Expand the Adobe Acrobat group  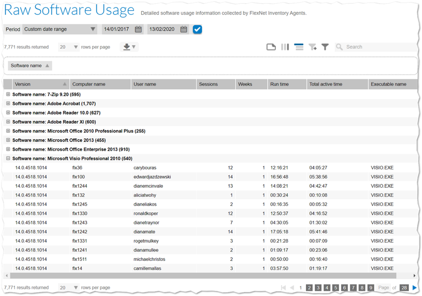8,104
